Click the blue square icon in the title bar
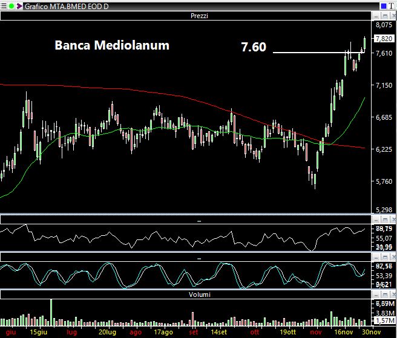Image resolution: width=397 pixels, height=338 pixels. click(384, 6)
